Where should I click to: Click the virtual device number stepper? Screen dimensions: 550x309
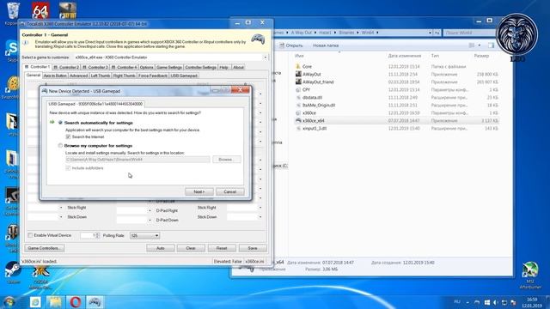coord(97,235)
